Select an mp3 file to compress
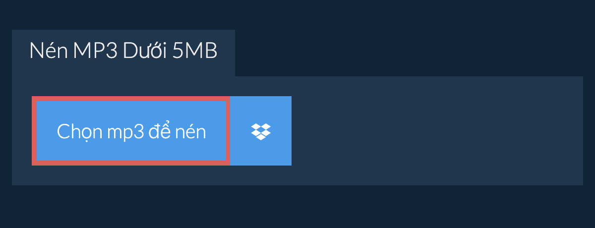 131,131
